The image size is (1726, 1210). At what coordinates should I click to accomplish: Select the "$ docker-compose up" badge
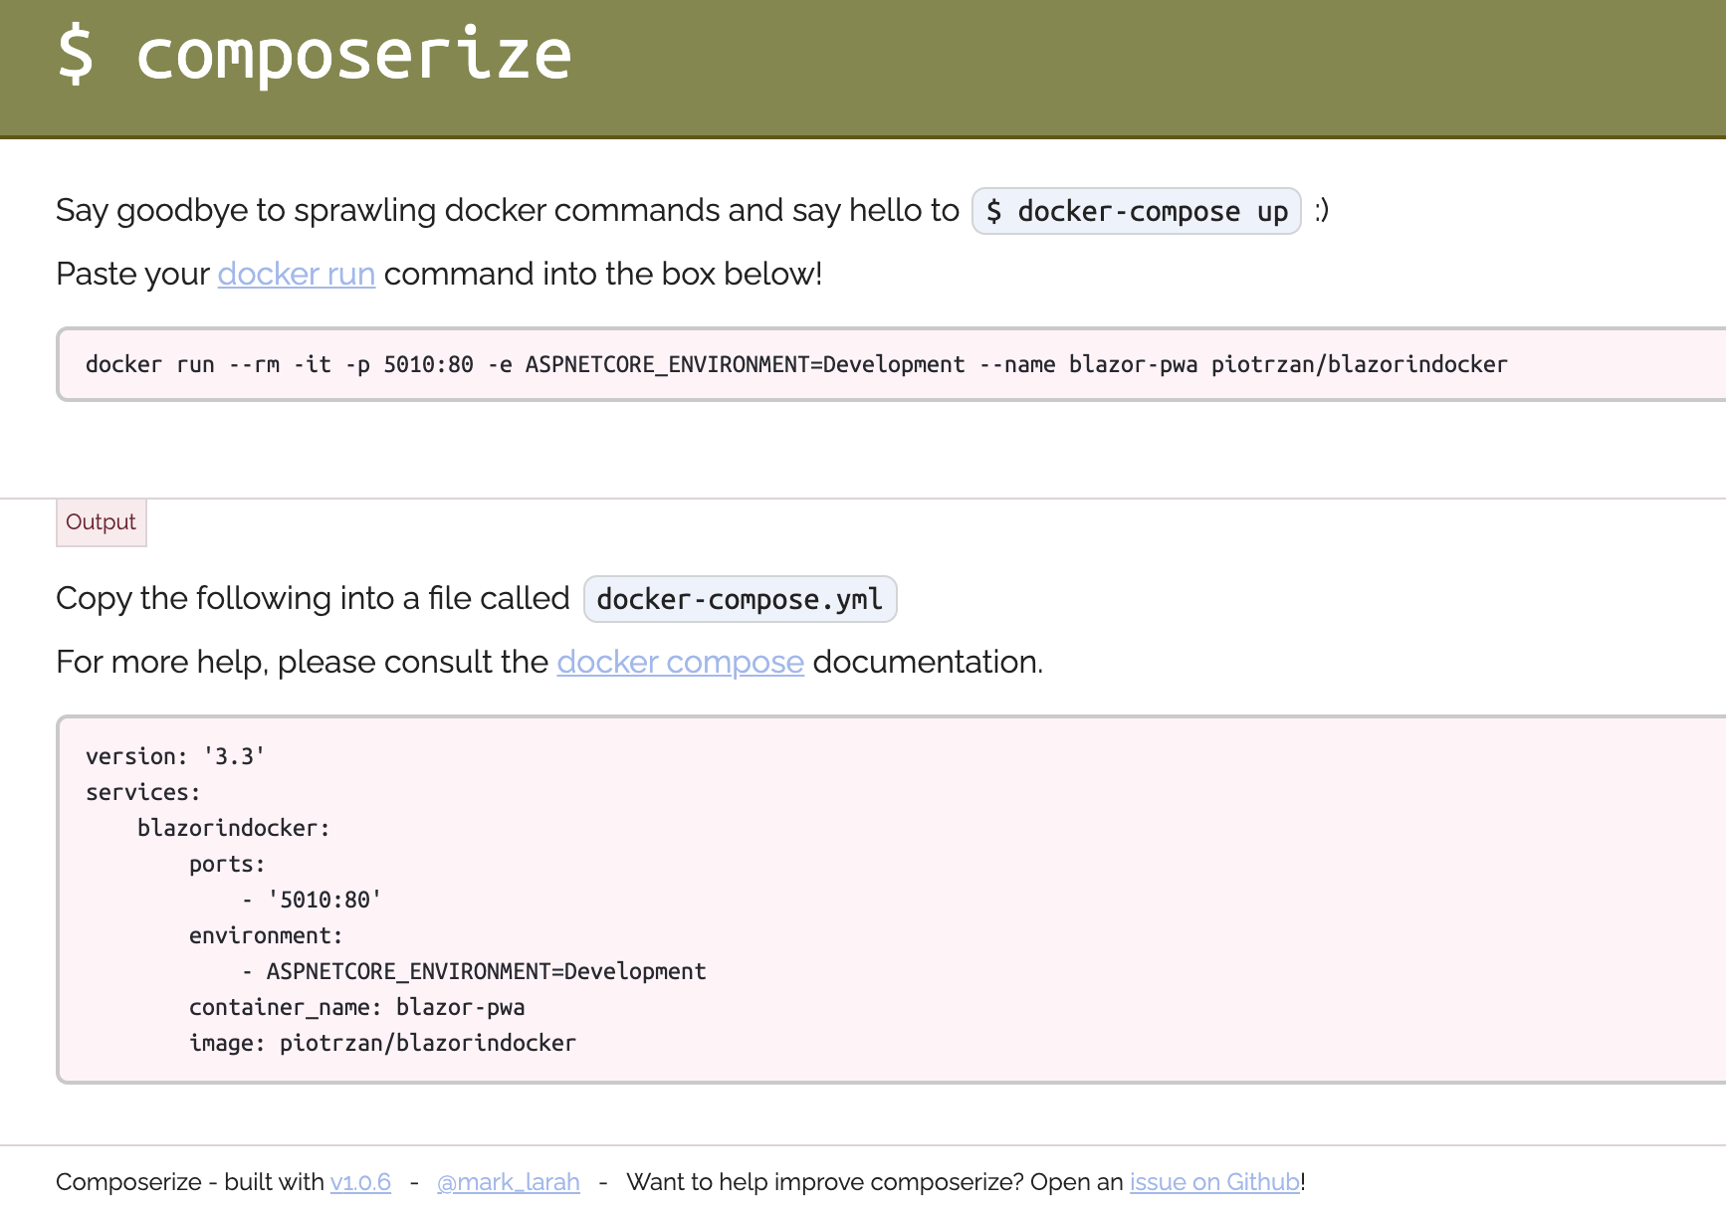click(1136, 211)
